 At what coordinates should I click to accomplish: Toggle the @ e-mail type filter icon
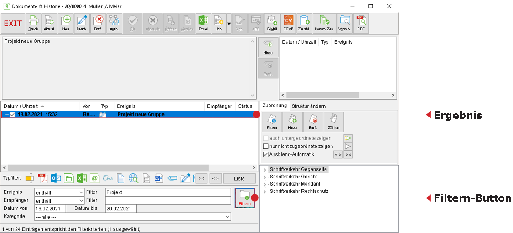(94, 178)
